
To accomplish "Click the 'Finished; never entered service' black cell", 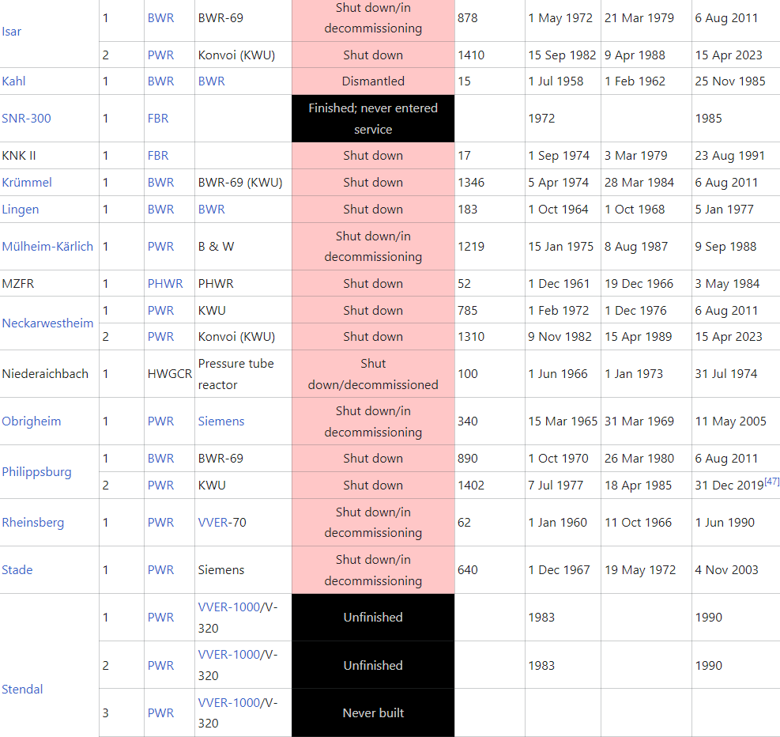I will (373, 119).
